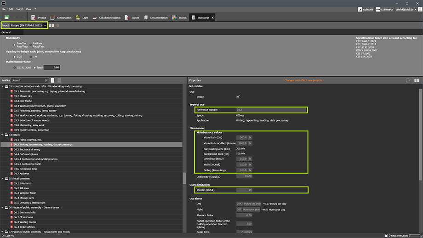Select the Emin/Em uniformity radio button
This screenshot has width=423, height=238.
(16, 45)
